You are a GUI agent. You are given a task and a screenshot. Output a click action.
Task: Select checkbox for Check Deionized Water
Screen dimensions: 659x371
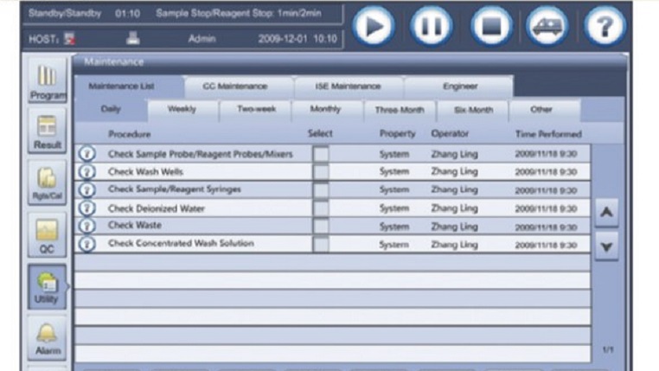(321, 208)
